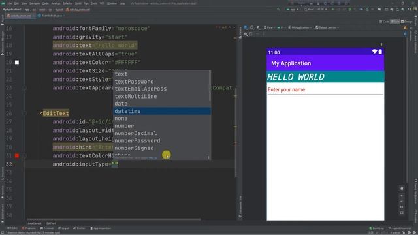Run the app with the green play icon
Screen dimensions: 418x235
332,10
